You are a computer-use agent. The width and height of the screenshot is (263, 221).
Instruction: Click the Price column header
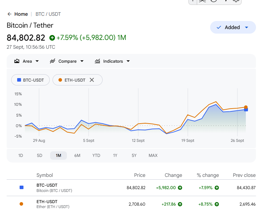coord(139,175)
